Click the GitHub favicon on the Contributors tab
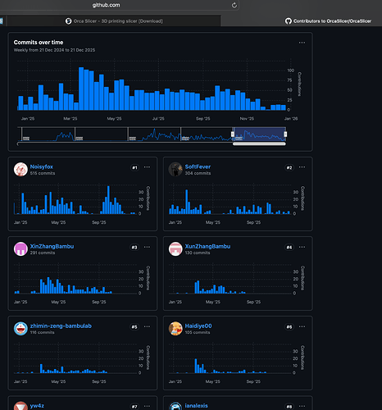The image size is (382, 410). tap(289, 21)
